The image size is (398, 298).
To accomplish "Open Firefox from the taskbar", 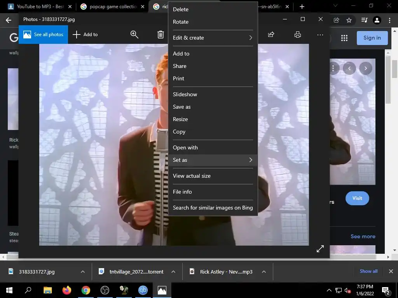I will point(67,290).
